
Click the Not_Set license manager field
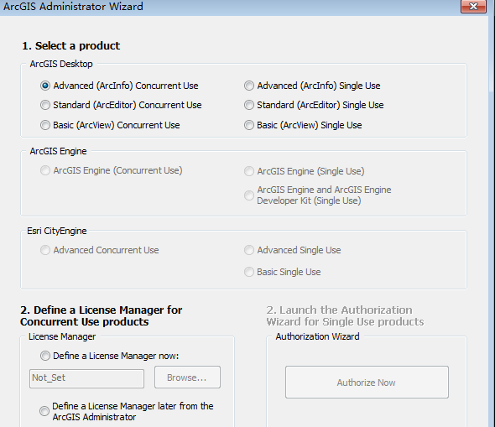(86, 378)
